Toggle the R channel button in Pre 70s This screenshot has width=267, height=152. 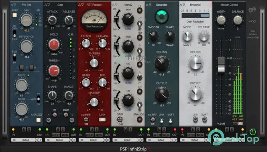tap(31, 68)
